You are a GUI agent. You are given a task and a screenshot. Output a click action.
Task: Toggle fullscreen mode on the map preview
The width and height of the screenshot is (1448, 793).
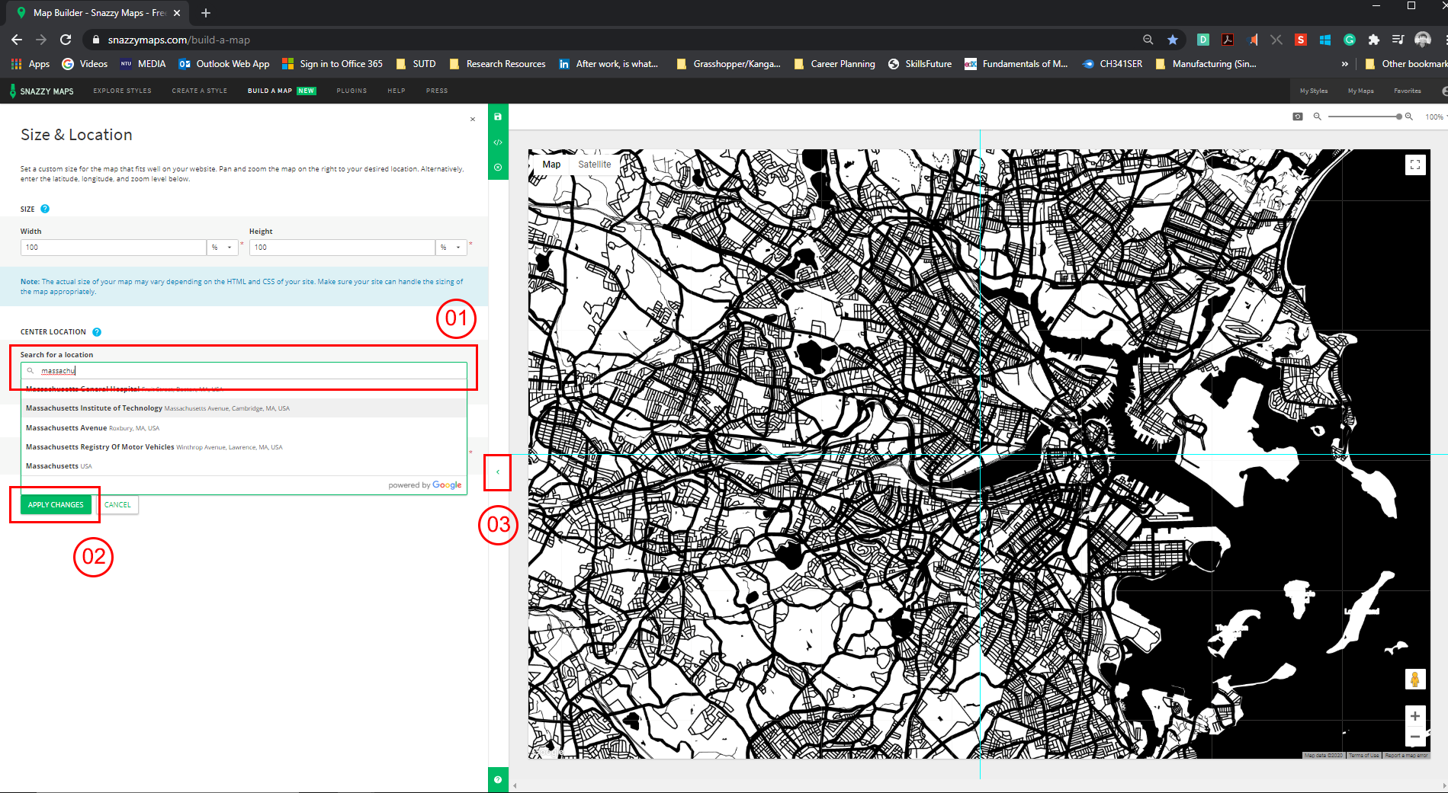point(1415,165)
